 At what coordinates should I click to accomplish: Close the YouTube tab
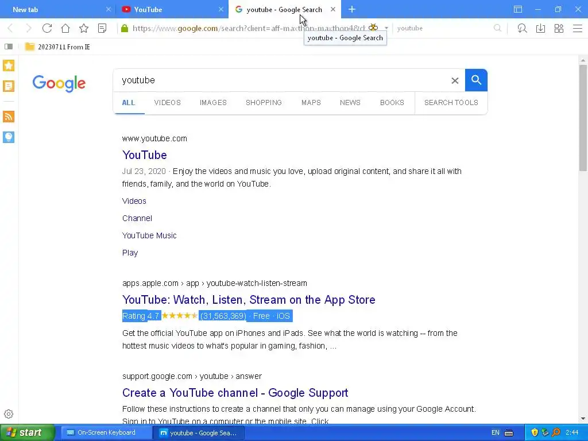(221, 9)
